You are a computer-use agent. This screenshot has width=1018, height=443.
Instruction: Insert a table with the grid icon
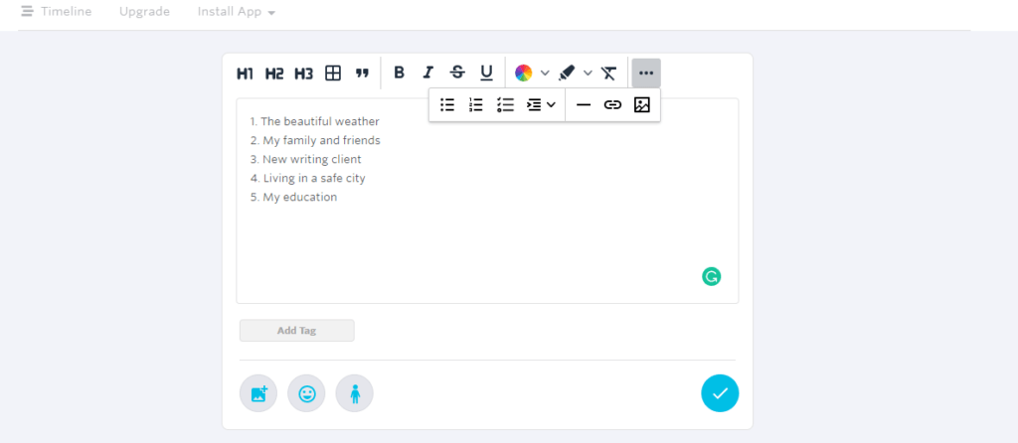click(x=333, y=74)
